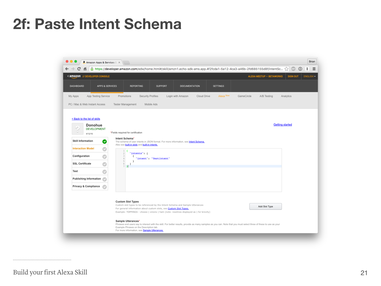Open the DOCUMENTATION tab
The image size is (381, 286).
tap(190, 86)
